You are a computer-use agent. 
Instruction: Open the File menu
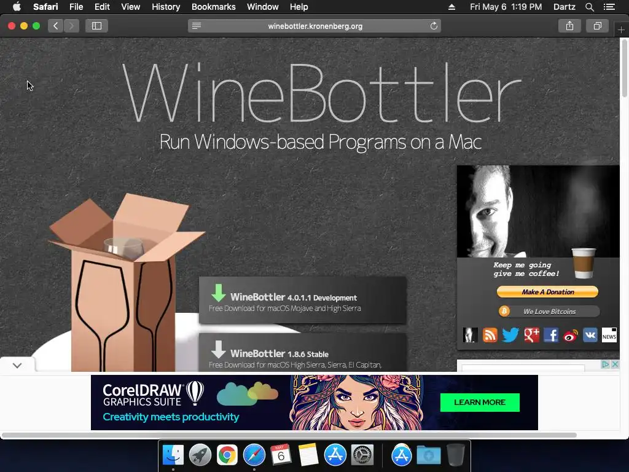point(76,7)
